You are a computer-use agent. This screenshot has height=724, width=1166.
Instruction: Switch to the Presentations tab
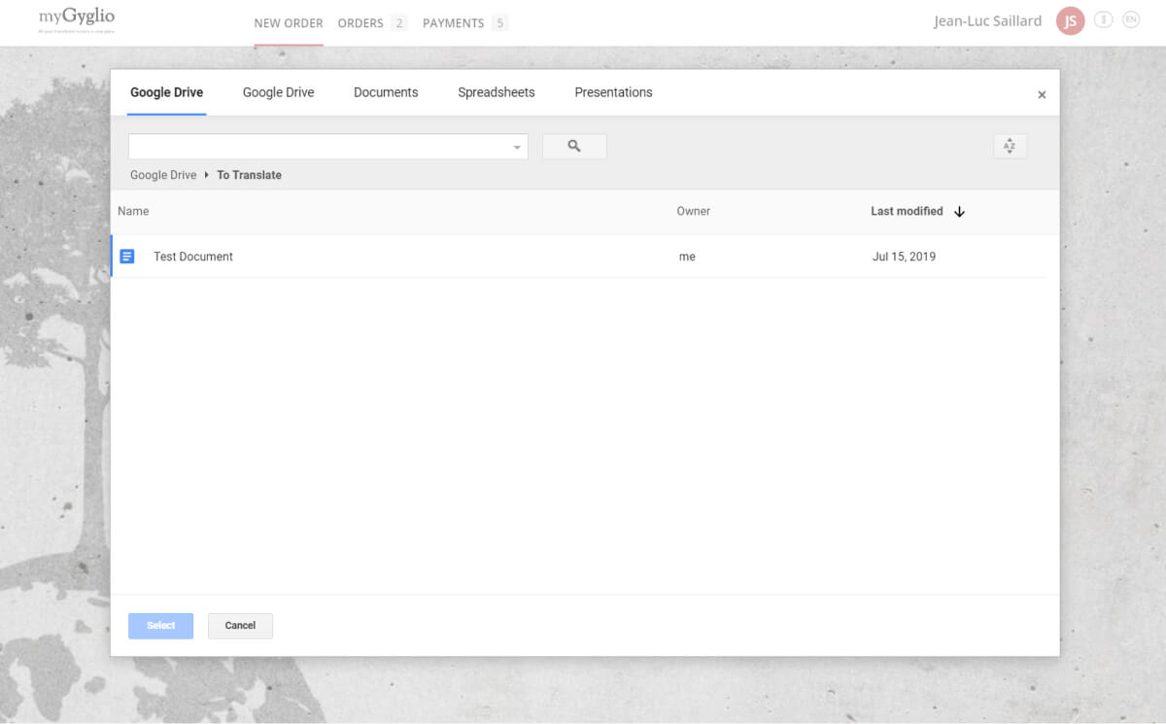613,93
